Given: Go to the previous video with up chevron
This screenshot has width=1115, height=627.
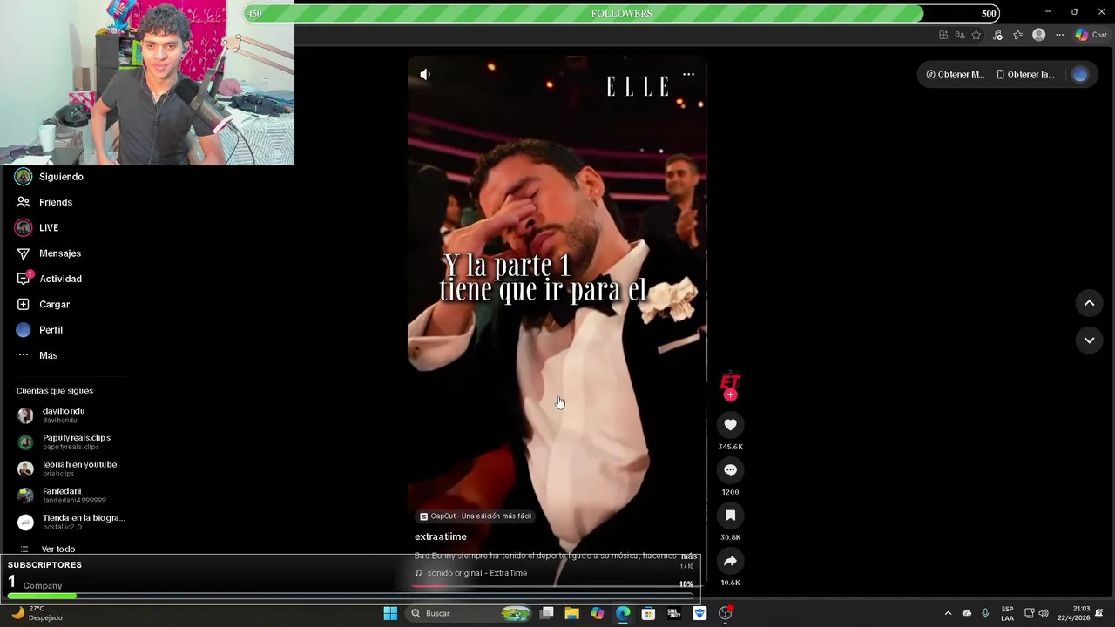Looking at the screenshot, I should 1089,303.
